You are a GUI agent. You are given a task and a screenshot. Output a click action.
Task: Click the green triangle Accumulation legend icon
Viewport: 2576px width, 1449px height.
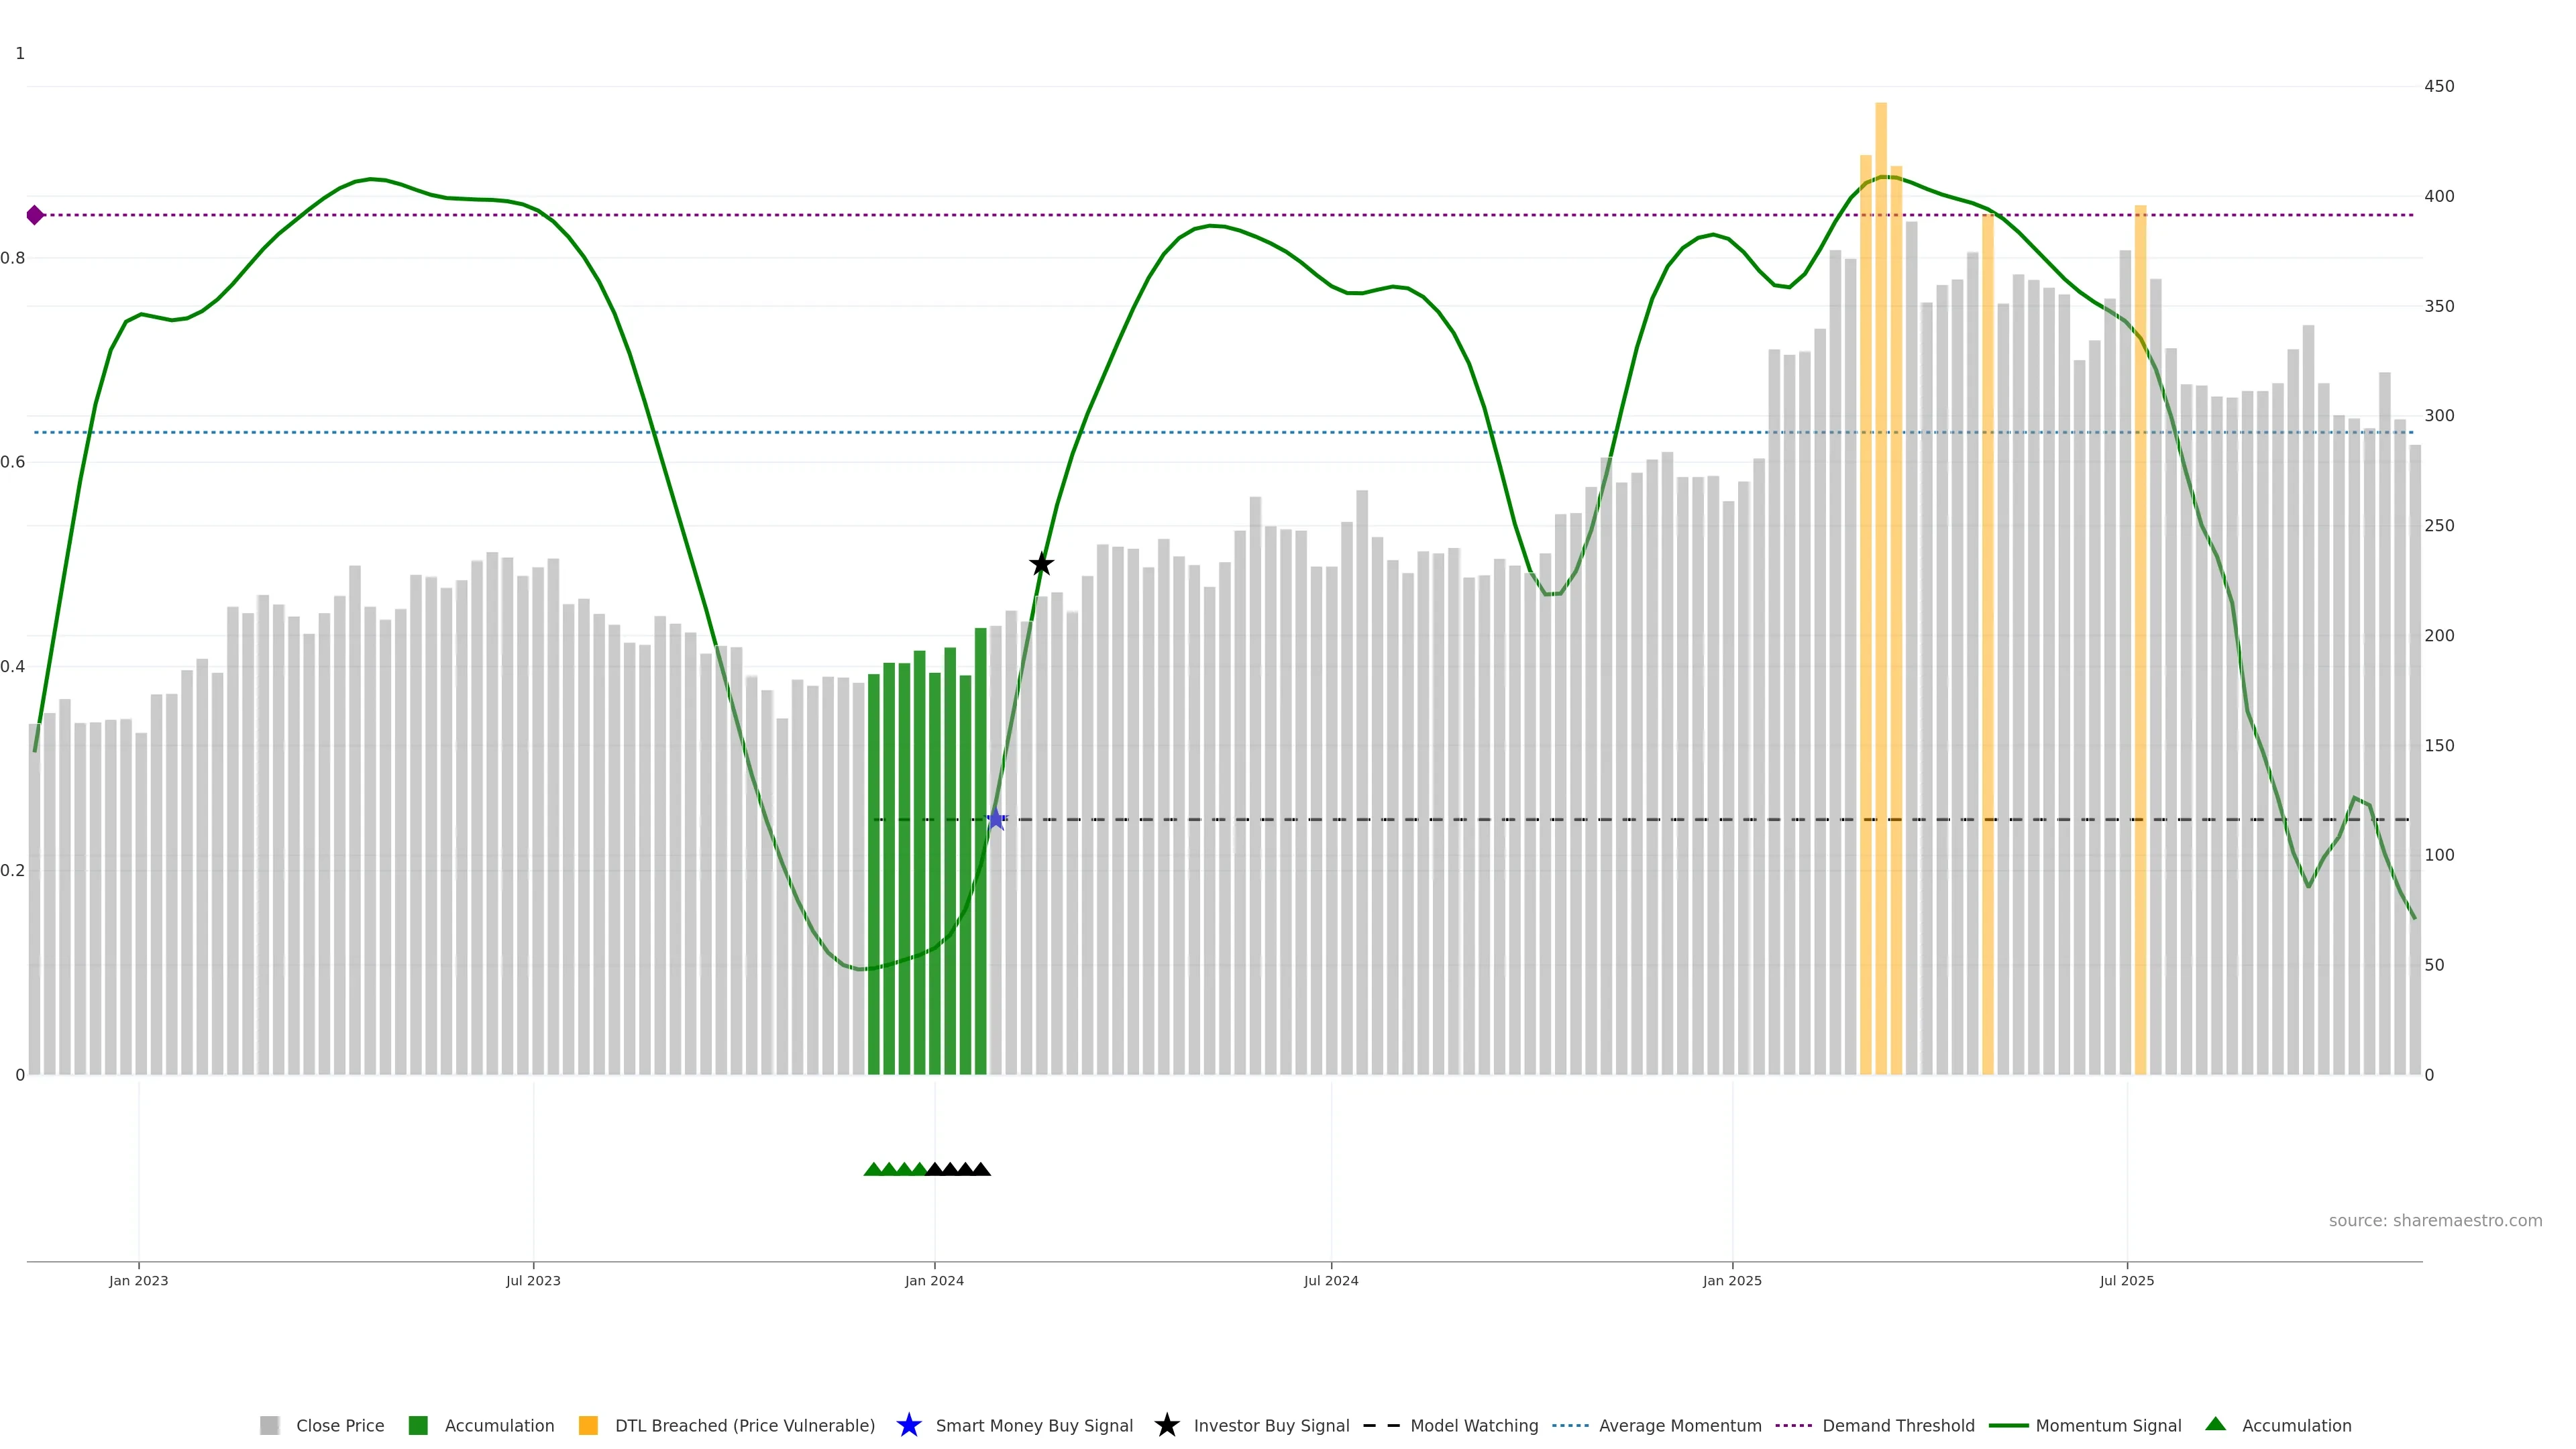(x=2215, y=1424)
